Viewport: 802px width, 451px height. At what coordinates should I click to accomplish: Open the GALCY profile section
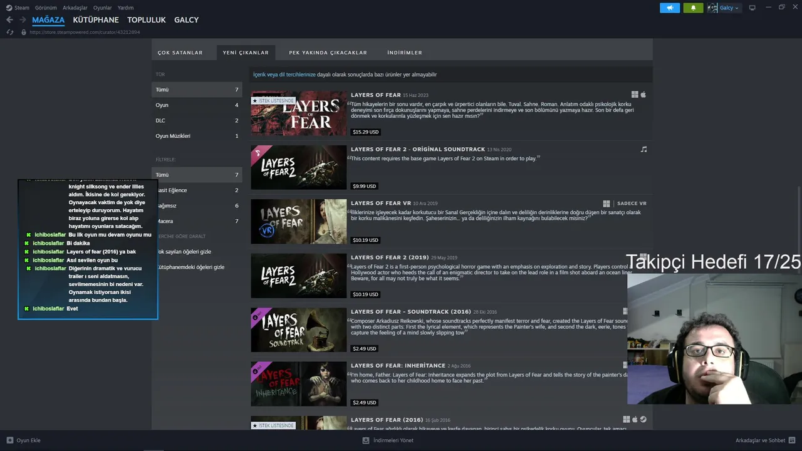pyautogui.click(x=186, y=20)
